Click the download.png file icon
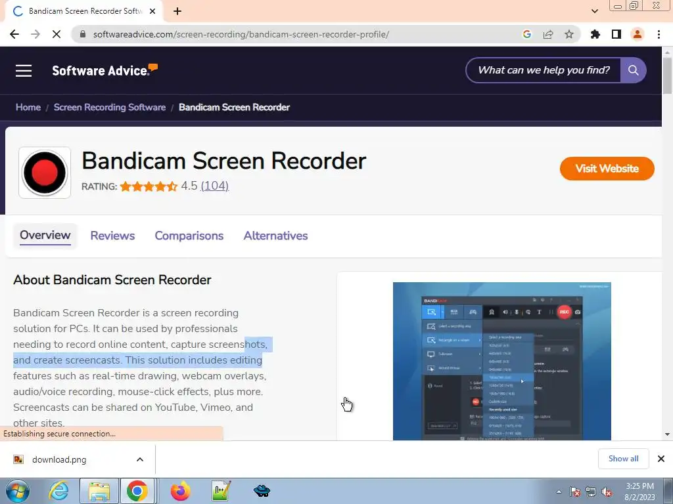Image resolution: width=673 pixels, height=504 pixels. click(x=18, y=459)
